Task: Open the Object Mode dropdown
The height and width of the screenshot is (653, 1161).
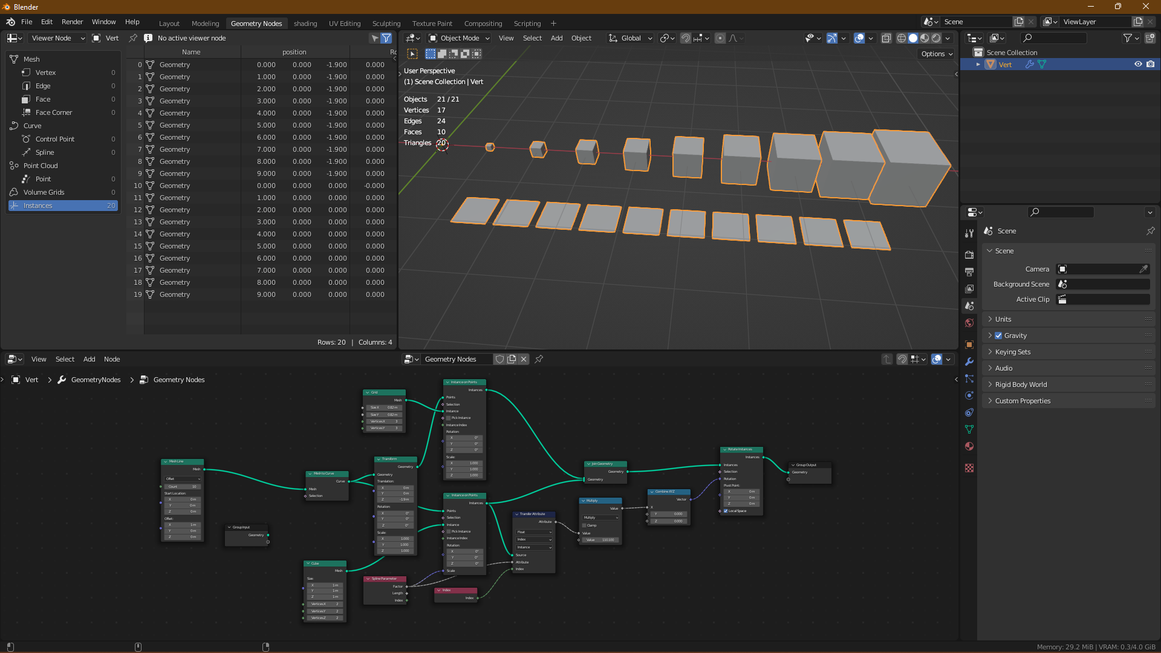Action: 459,38
